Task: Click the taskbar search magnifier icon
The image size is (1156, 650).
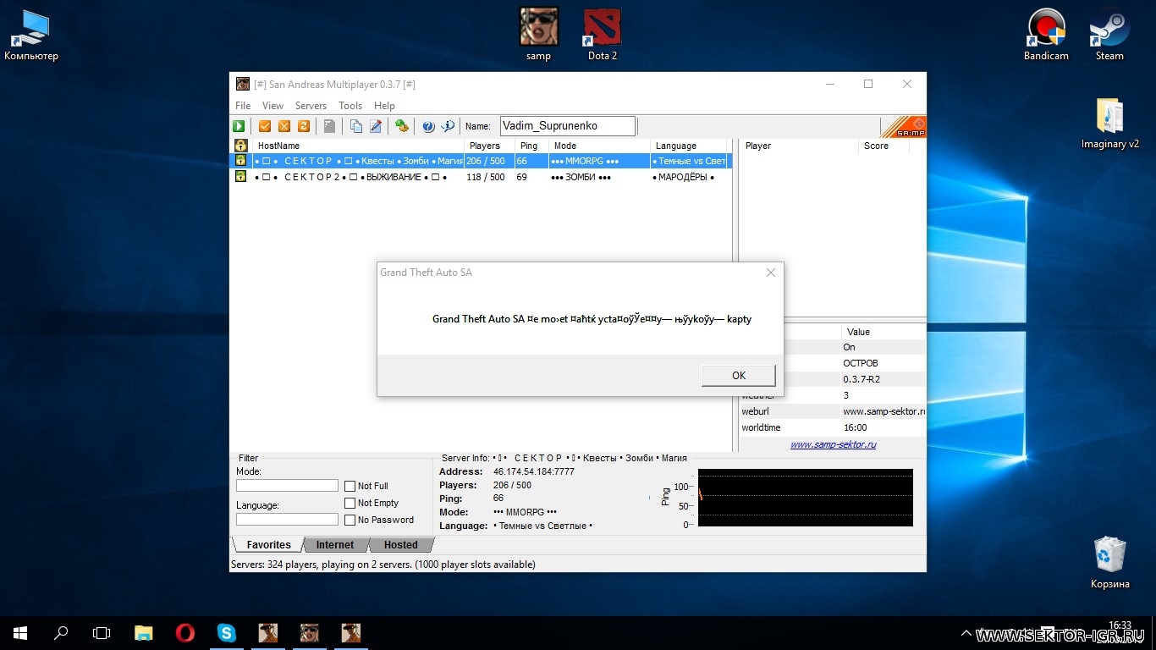Action: pyautogui.click(x=61, y=632)
